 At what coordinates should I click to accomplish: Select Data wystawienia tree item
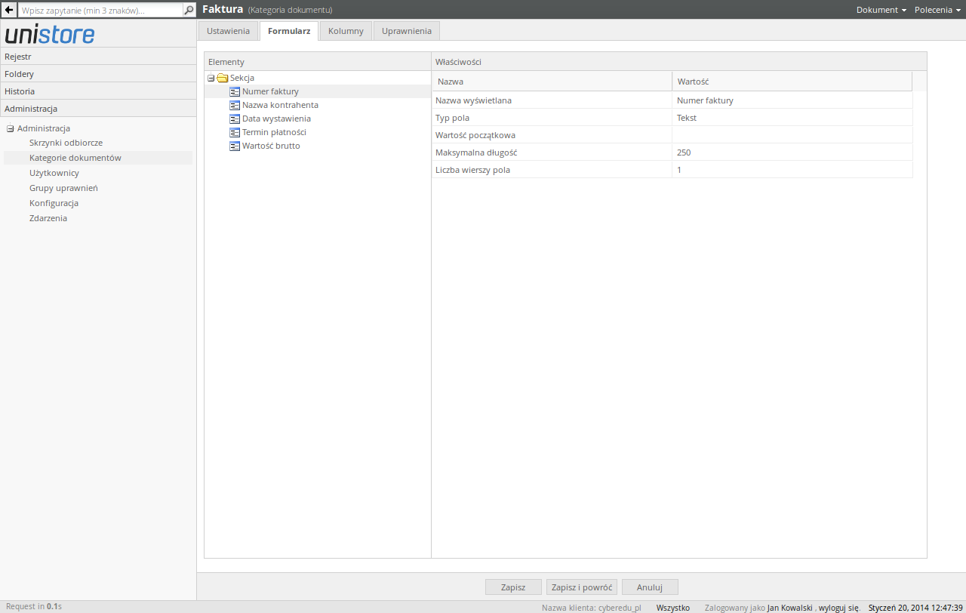[x=276, y=119]
